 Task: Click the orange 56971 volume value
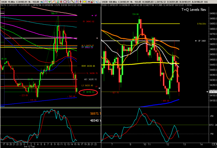click(x=94, y=114)
